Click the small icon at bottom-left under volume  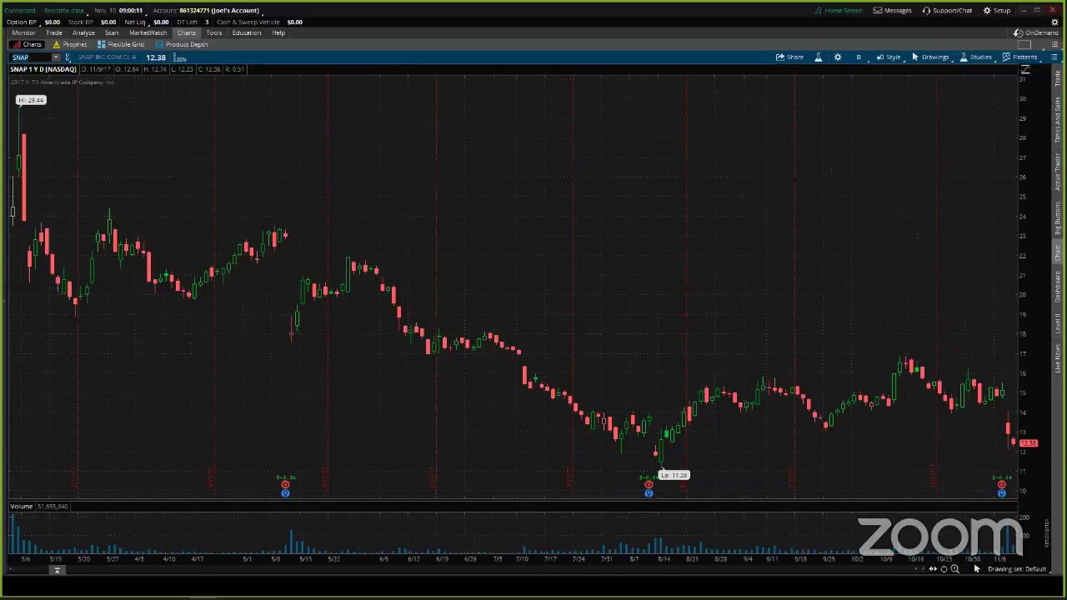(x=57, y=570)
